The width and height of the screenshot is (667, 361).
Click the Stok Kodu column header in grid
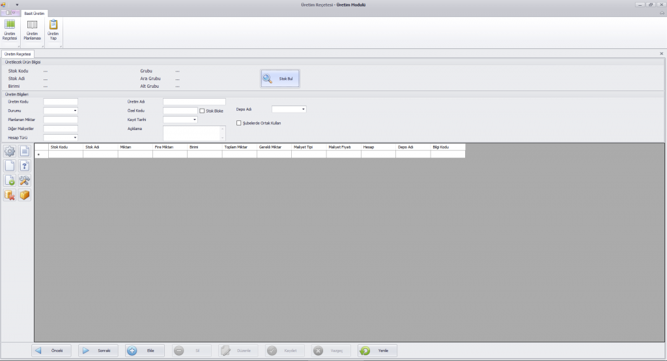pos(66,147)
